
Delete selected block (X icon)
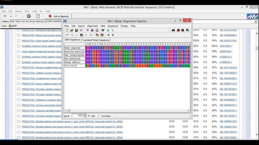tap(86, 35)
